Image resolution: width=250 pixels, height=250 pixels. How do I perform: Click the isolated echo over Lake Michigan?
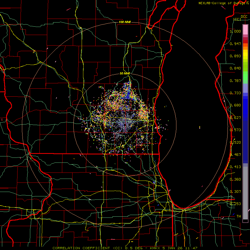200,127
